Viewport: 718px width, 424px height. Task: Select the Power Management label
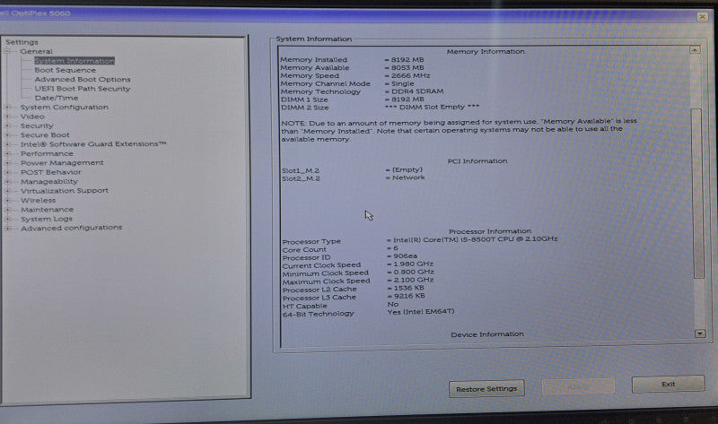click(x=62, y=163)
